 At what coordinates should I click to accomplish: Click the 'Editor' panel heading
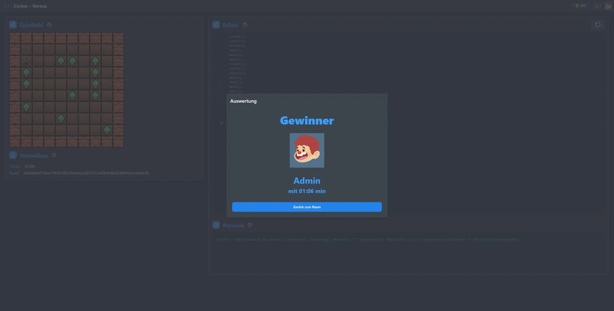pos(231,25)
